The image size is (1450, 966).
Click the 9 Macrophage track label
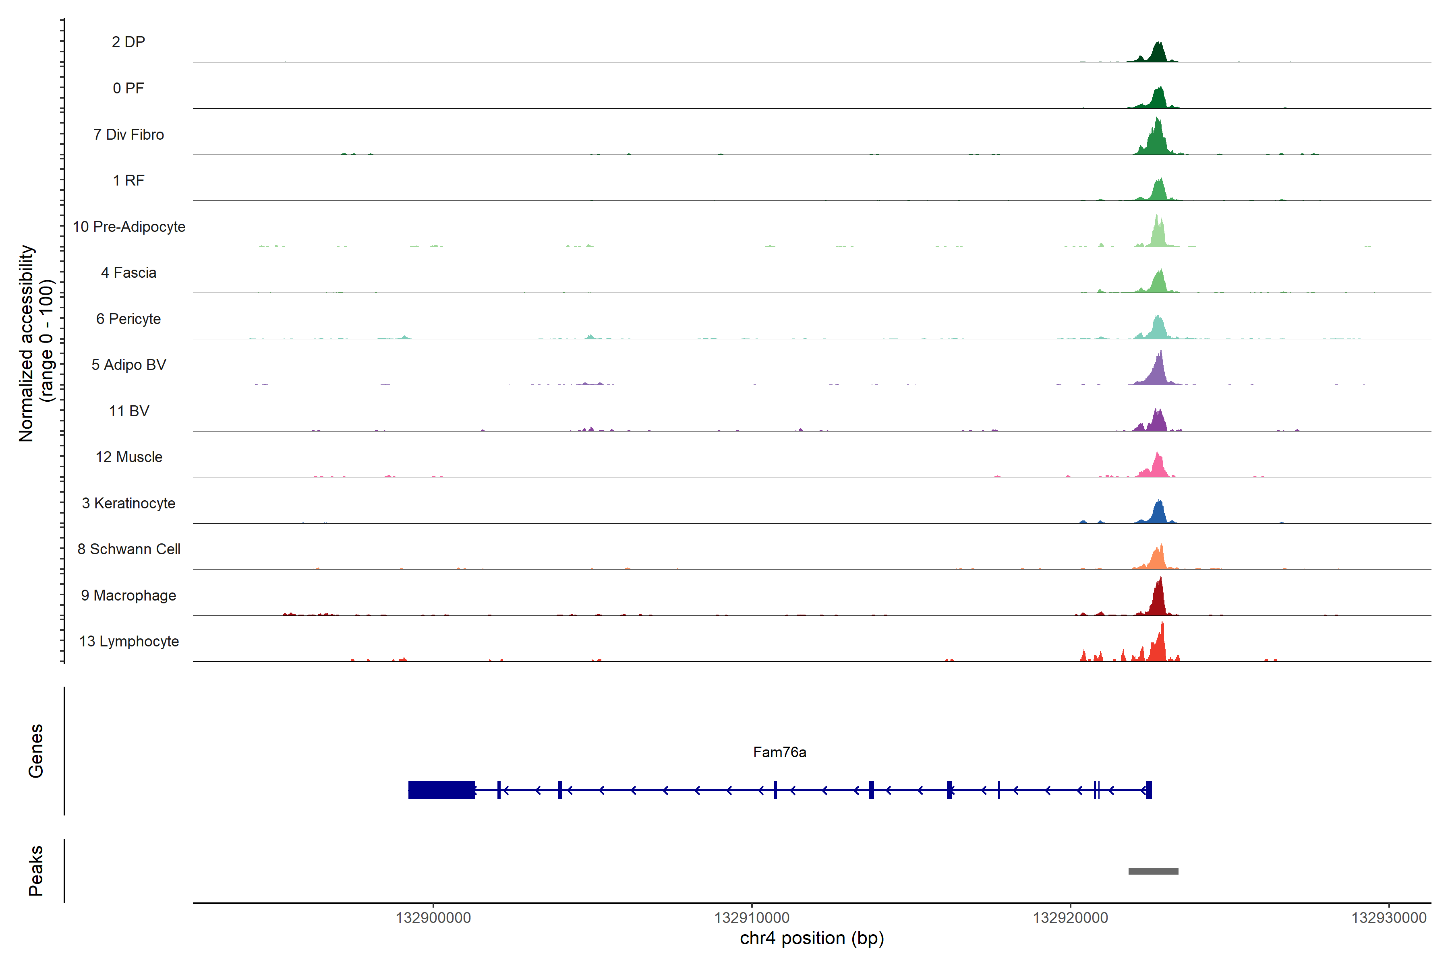pyautogui.click(x=128, y=595)
